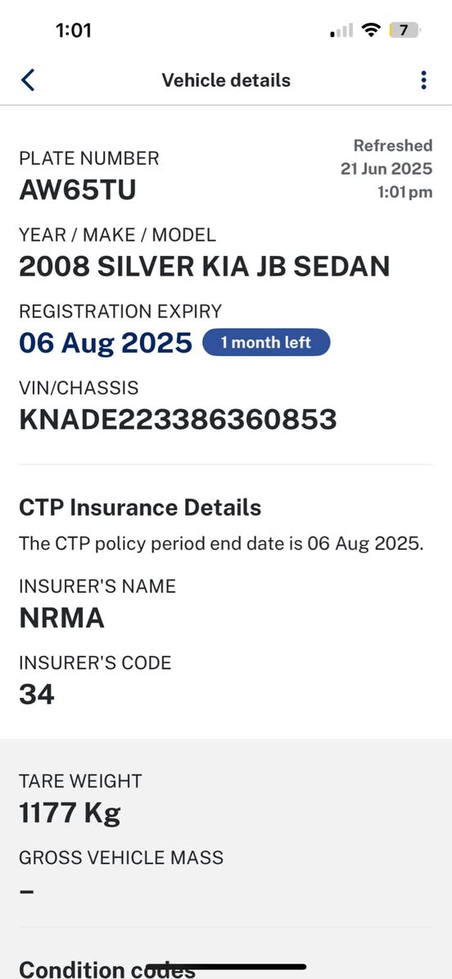Tap the Vehicle details header title
This screenshot has width=452, height=979.
226,80
